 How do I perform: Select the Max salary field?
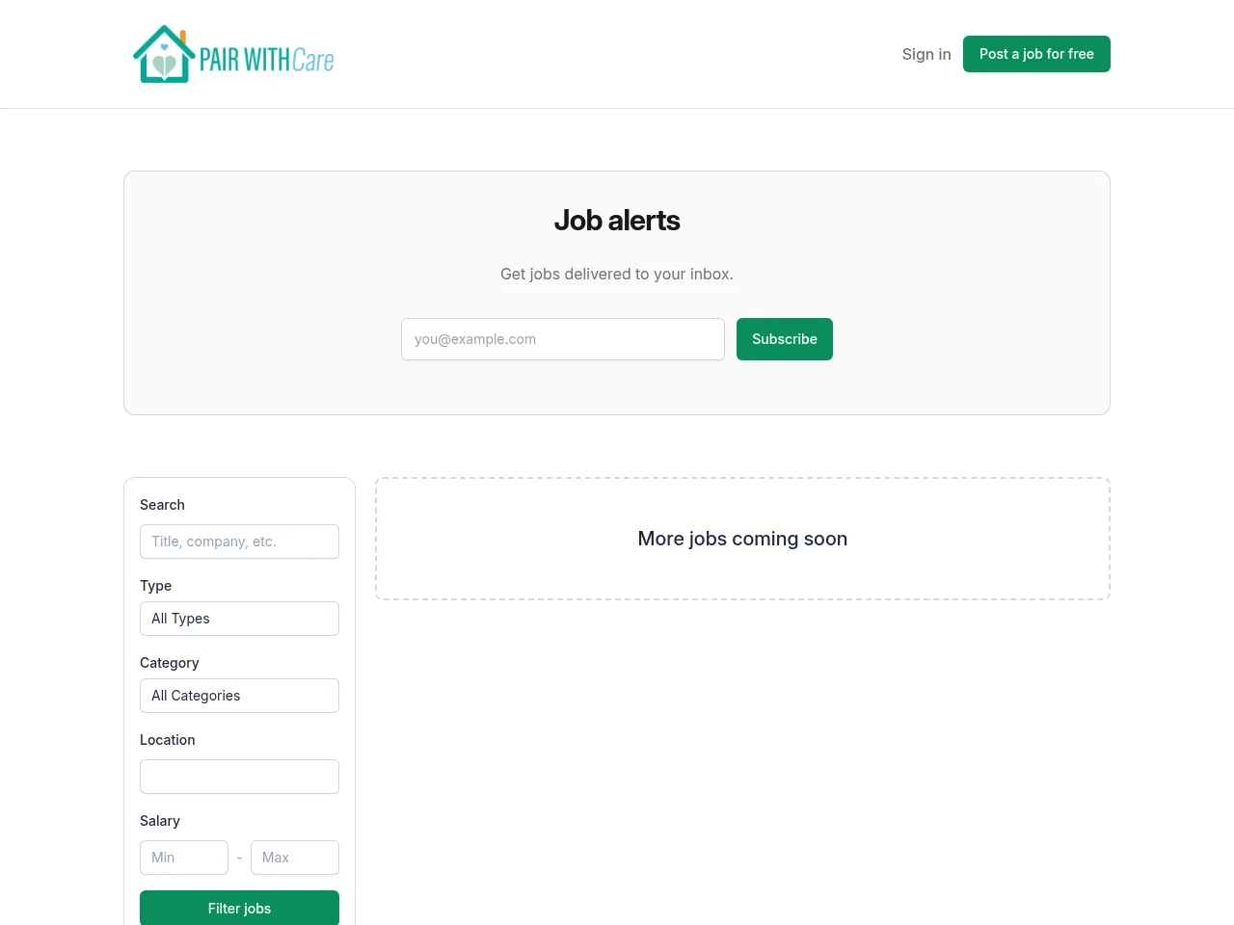[x=295, y=858]
